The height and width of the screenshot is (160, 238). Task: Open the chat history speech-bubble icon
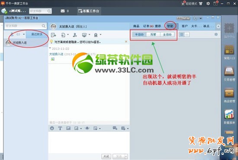[115, 128]
